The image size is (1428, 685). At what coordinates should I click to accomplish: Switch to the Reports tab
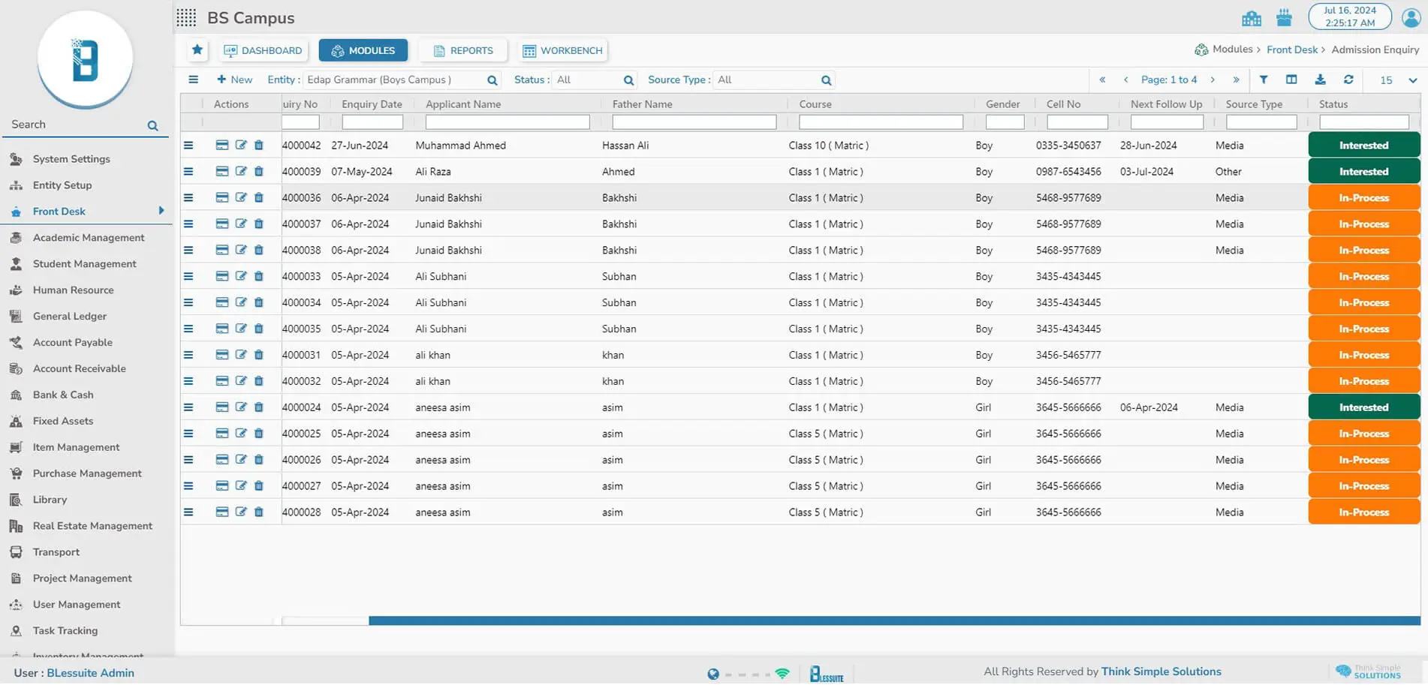click(463, 50)
